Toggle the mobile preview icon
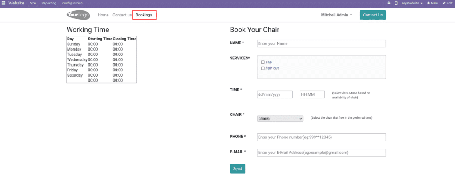Image resolution: width=455 pixels, height=184 pixels. [x=396, y=3]
